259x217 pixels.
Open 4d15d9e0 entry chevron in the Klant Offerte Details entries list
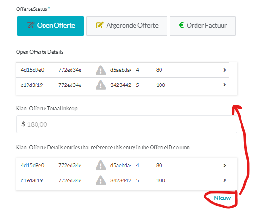coord(224,165)
